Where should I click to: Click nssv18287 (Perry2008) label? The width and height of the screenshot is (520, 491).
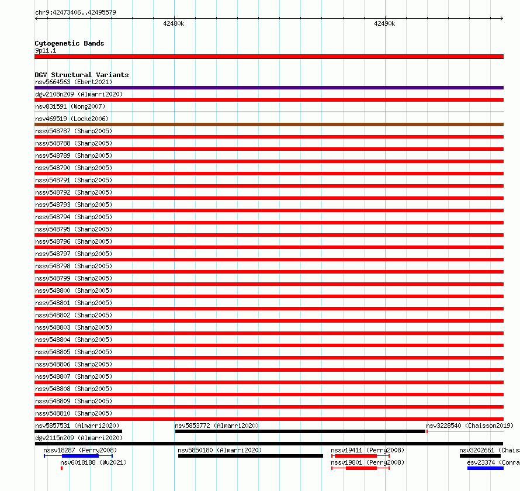80,450
